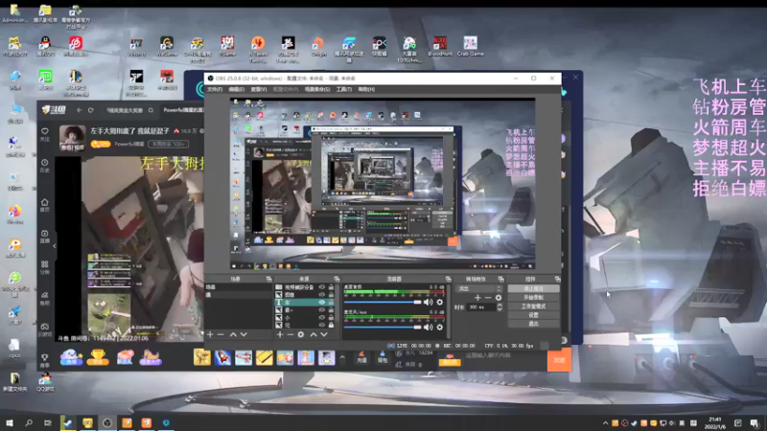767x431 pixels.
Task: Open Windows Start button on taskbar
Action: point(10,423)
